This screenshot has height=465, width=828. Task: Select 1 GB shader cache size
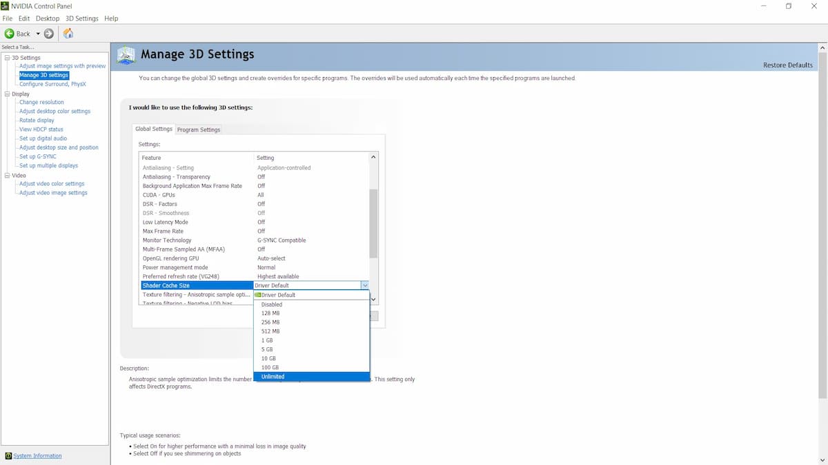coord(311,340)
